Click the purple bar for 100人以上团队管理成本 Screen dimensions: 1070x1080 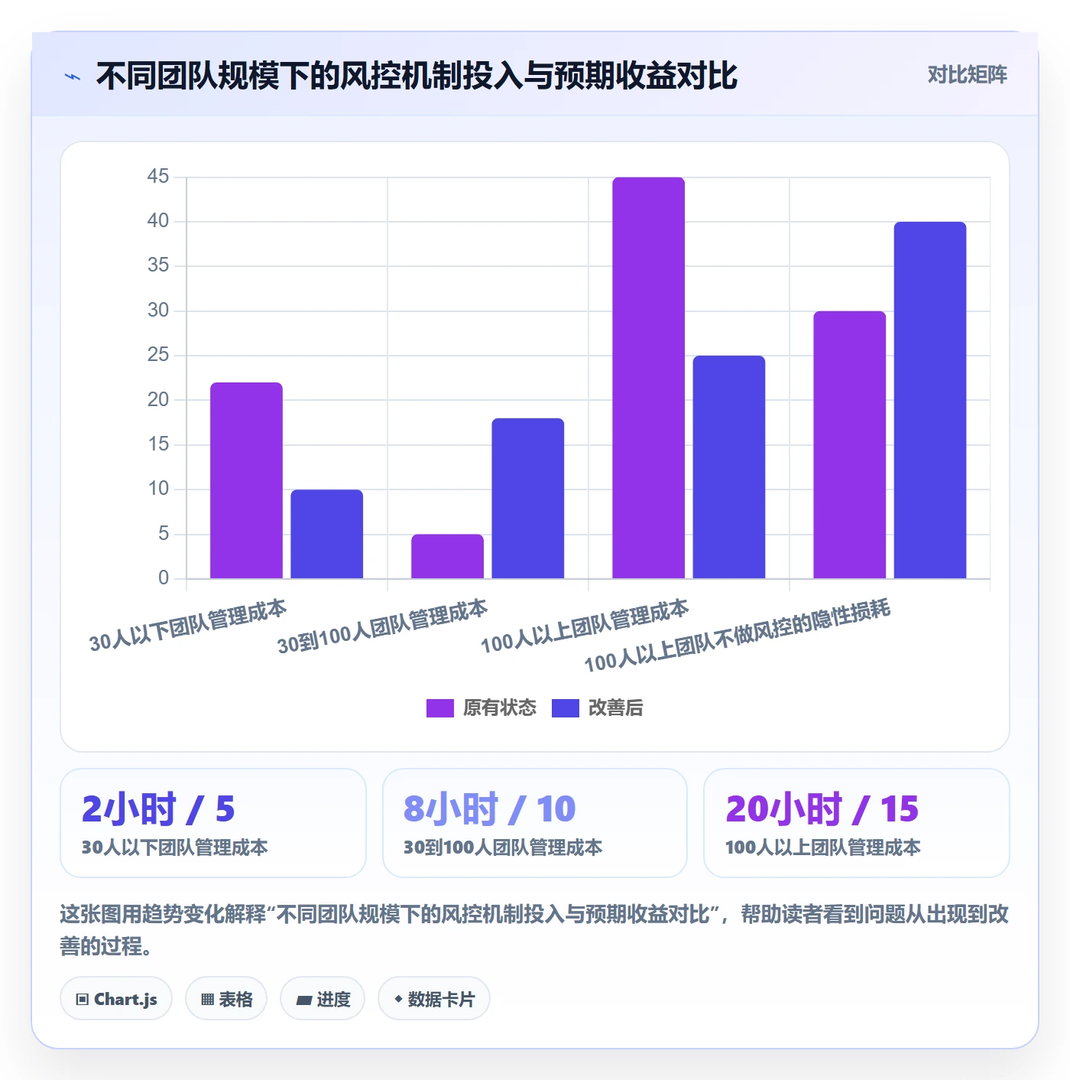[648, 378]
